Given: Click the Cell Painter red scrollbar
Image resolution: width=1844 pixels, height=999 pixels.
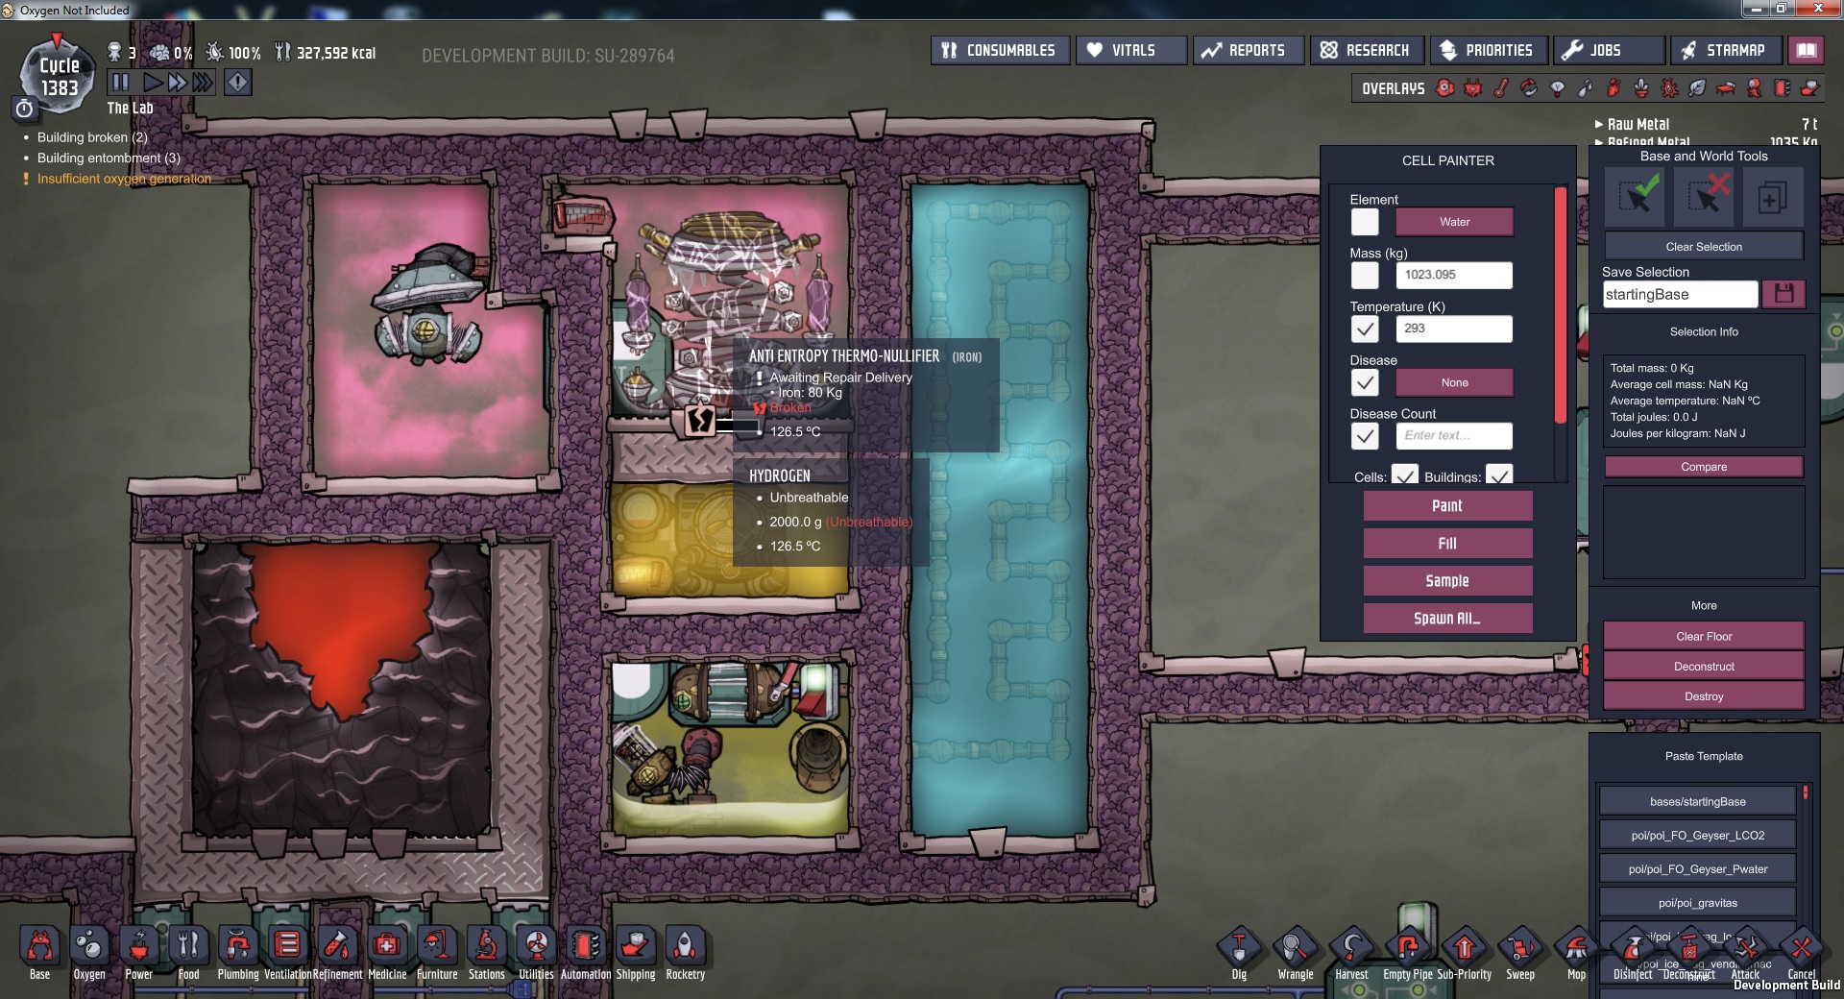Looking at the screenshot, I should [x=1561, y=305].
